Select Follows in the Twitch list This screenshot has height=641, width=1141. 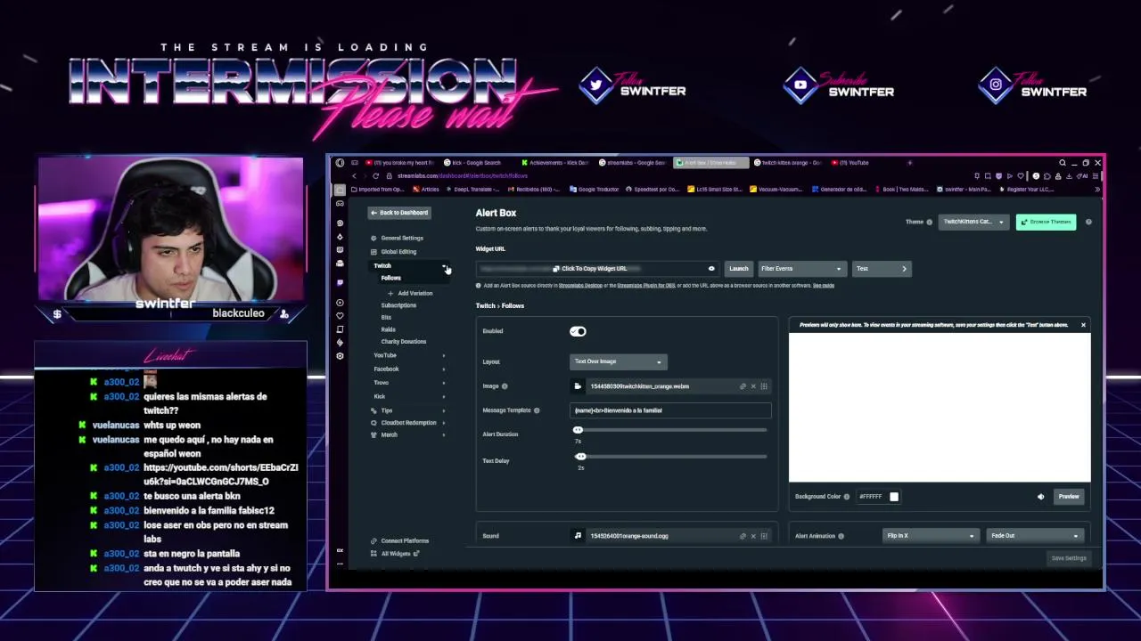pyautogui.click(x=391, y=279)
